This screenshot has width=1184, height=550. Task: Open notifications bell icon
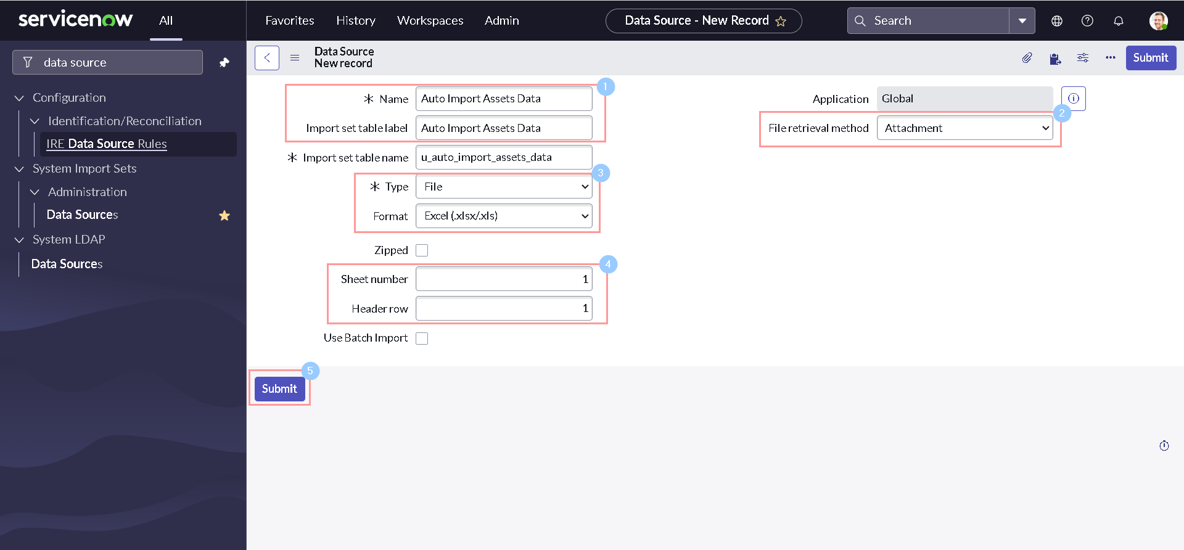1119,21
